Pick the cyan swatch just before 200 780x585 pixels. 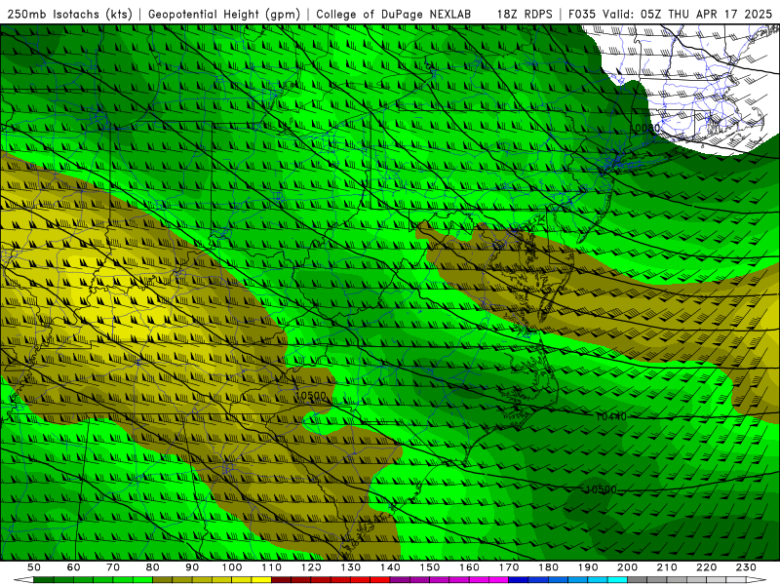617,580
